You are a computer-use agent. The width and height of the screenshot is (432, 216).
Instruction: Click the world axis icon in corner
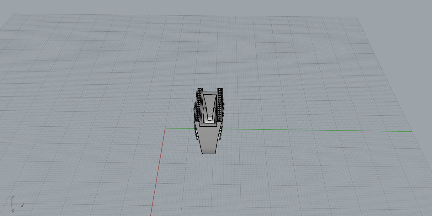(17, 204)
